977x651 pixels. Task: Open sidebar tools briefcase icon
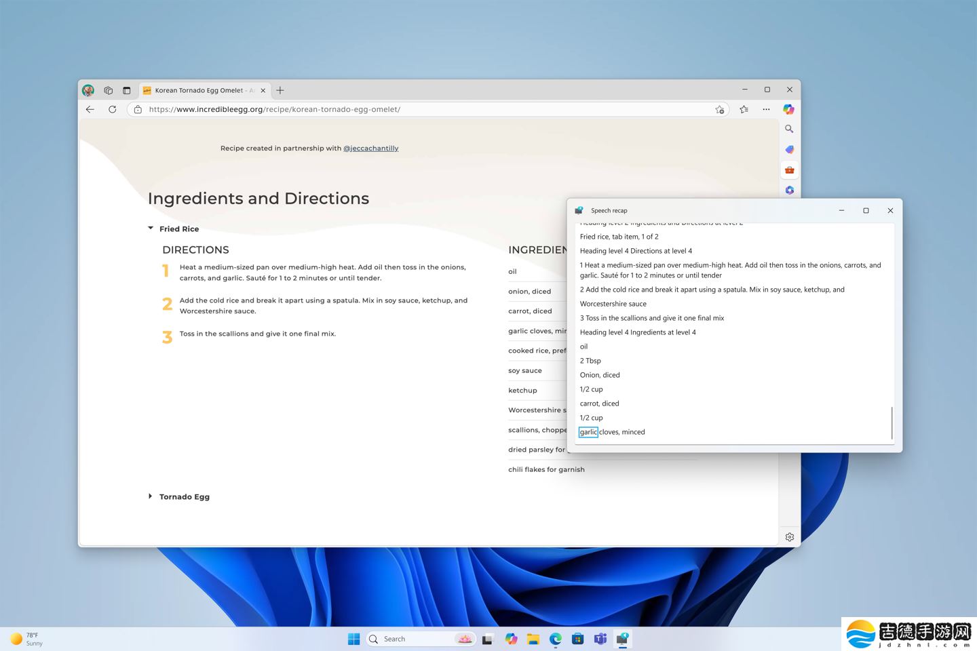789,170
